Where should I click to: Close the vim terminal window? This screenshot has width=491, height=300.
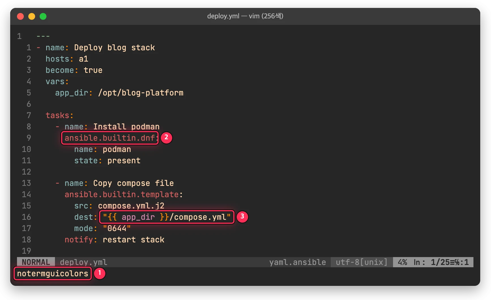tap(20, 16)
